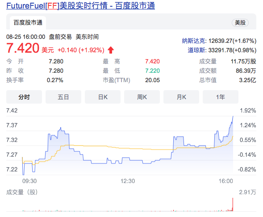Image resolution: width=263 pixels, height=217 pixels.
Task: Click the 16:00 time axis marker
Action: click(225, 181)
